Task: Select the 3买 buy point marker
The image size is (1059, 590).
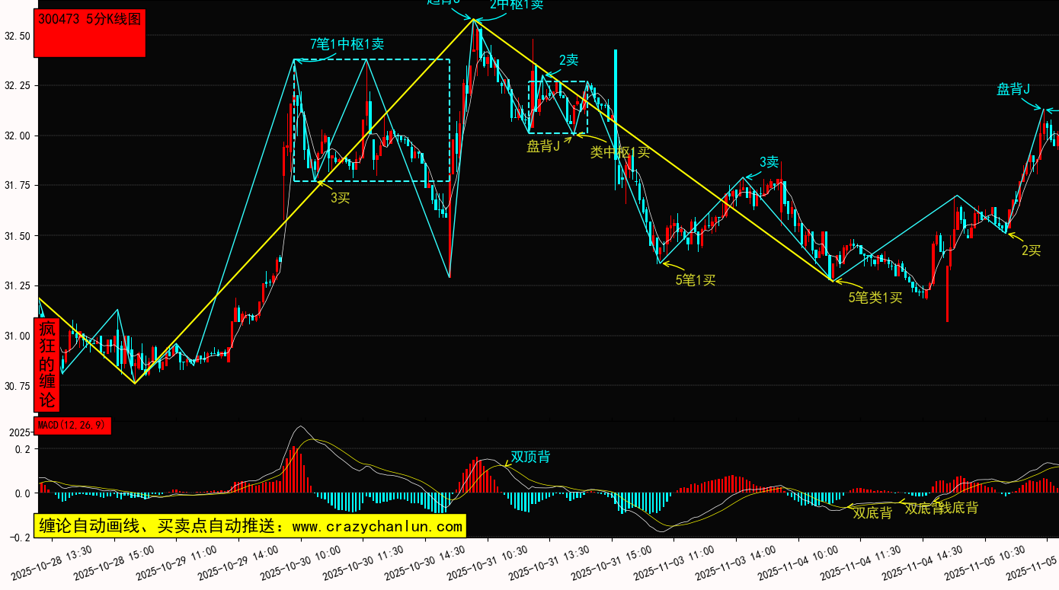Action: coord(340,198)
